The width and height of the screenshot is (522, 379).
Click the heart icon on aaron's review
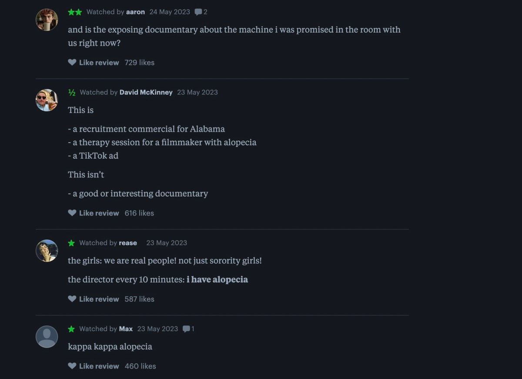[72, 62]
